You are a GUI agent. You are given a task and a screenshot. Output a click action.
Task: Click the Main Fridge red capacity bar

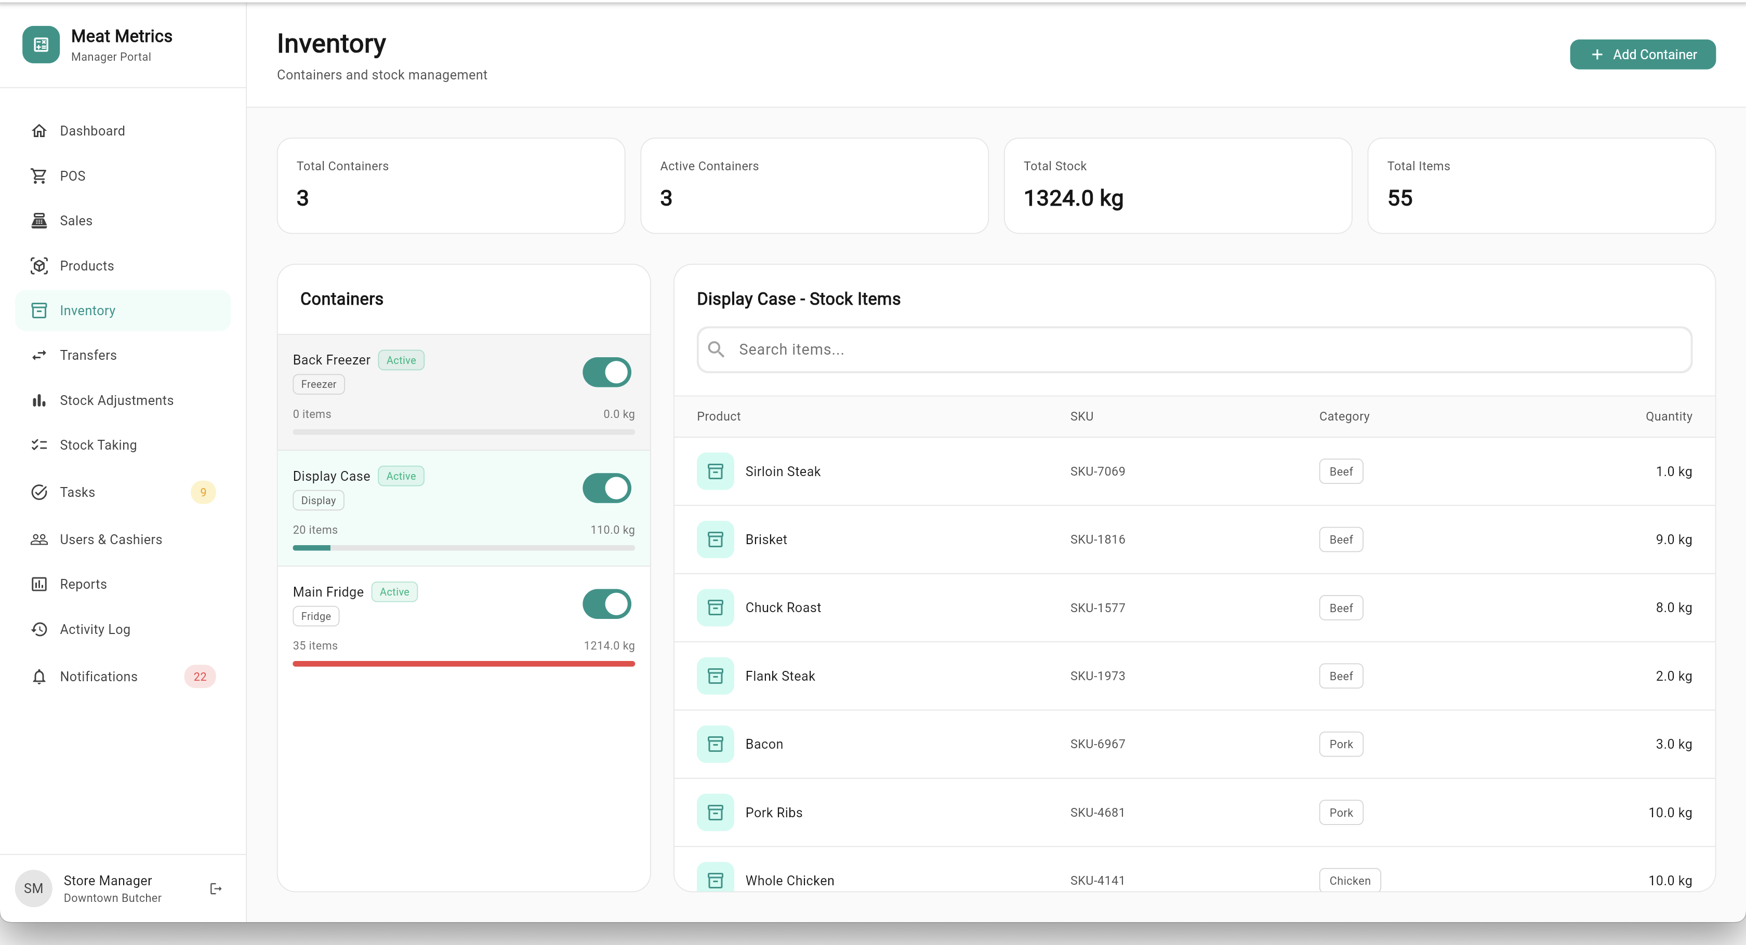pyautogui.click(x=463, y=664)
